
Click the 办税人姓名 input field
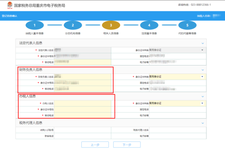click(x=82, y=103)
